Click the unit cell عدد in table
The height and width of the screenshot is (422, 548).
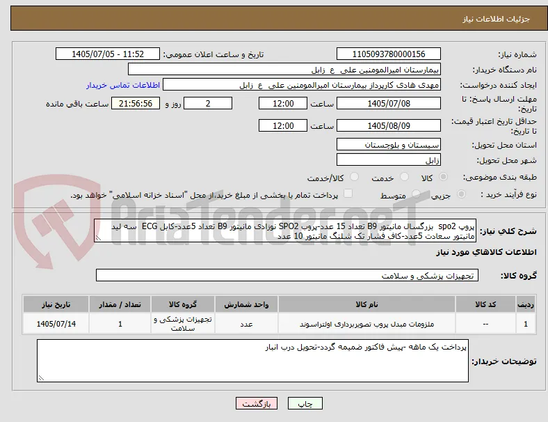[246, 324]
